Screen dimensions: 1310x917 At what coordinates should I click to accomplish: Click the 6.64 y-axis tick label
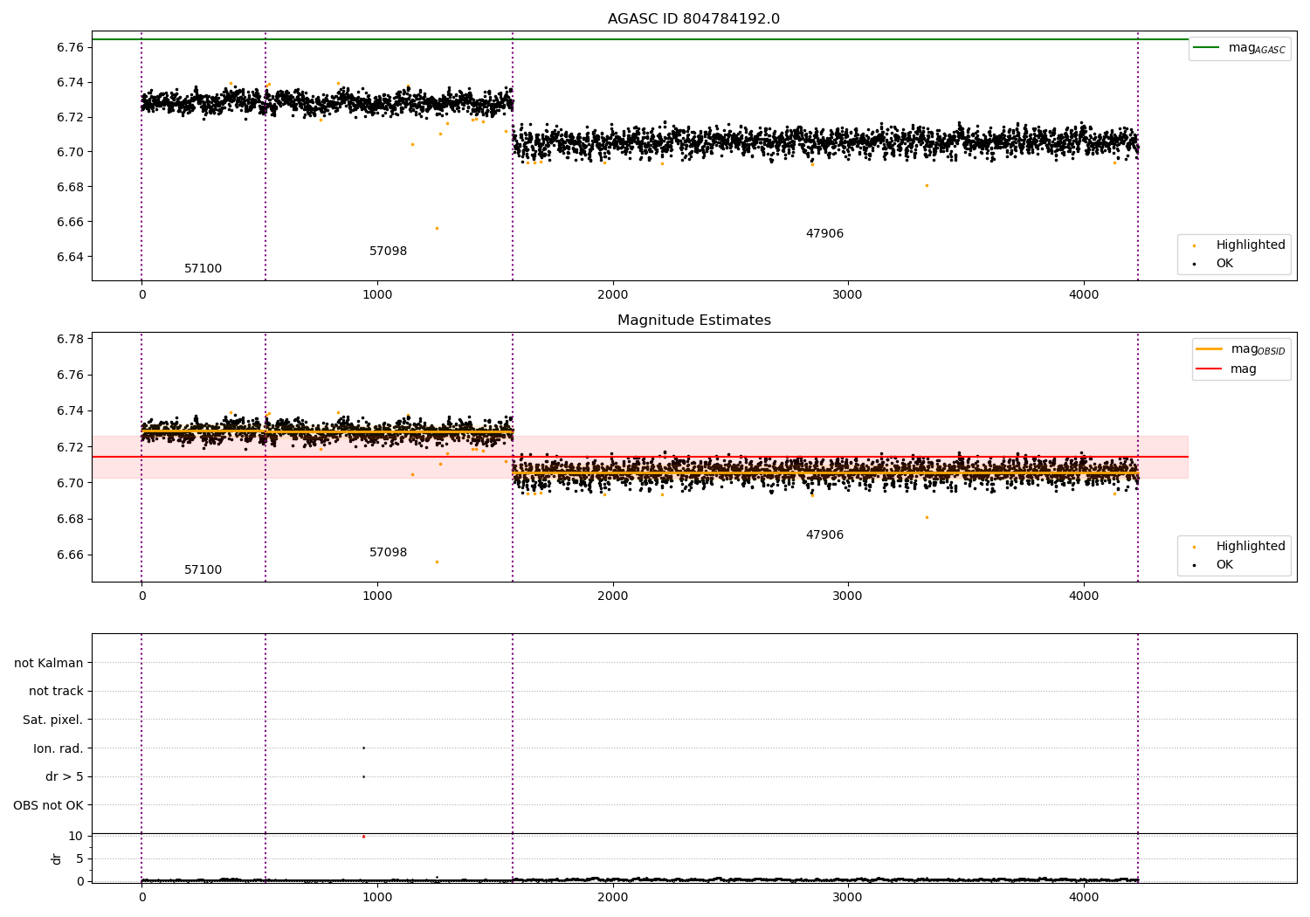[x=70, y=257]
